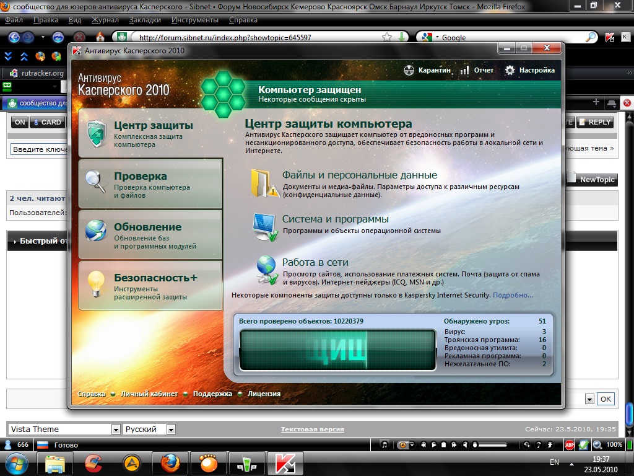Open Kaspersky Настройка settings
The height and width of the screenshot is (476, 634).
pos(530,70)
